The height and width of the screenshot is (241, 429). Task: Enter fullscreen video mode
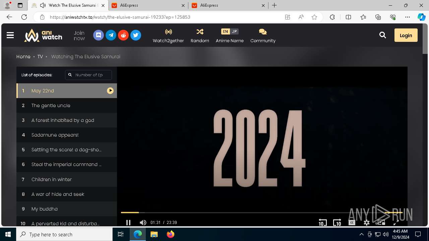click(x=396, y=223)
